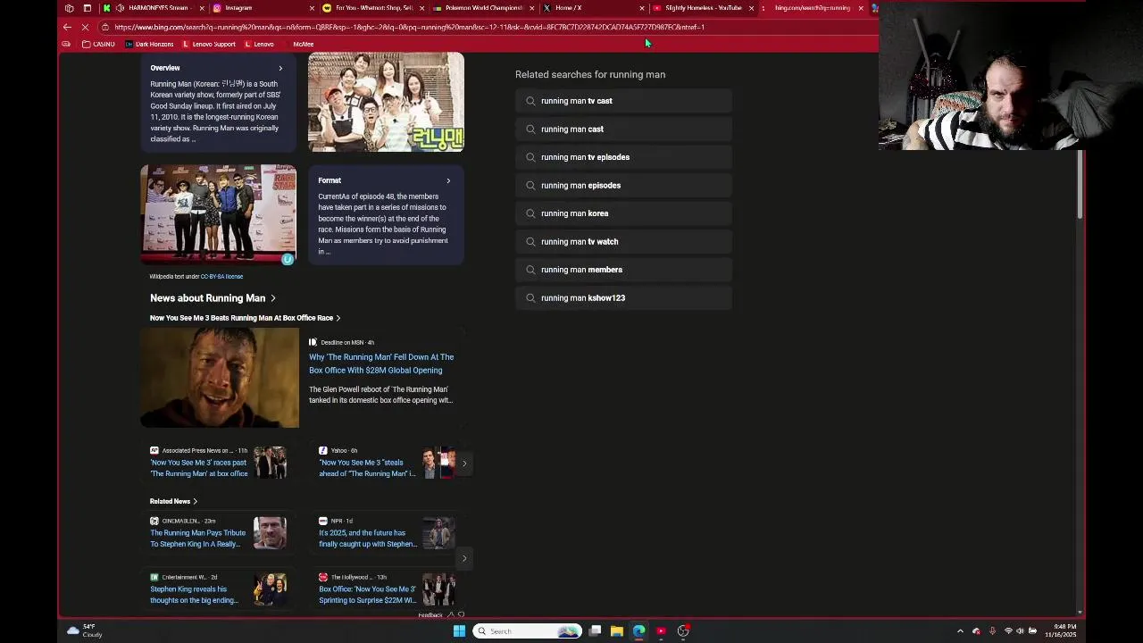Expand the Format card chevron
Viewport: 1143px width, 643px height.
click(448, 180)
